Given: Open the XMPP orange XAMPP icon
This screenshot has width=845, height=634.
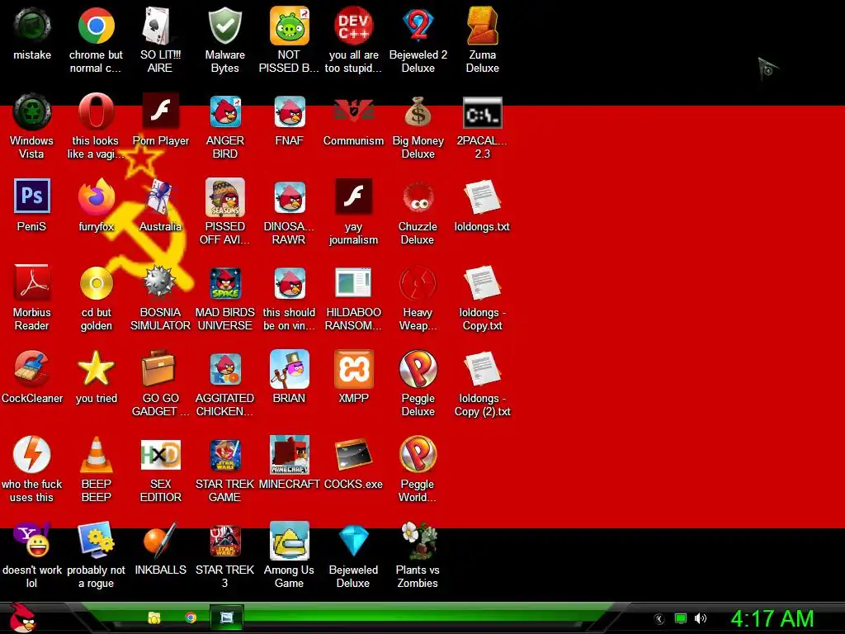Looking at the screenshot, I should (x=353, y=369).
